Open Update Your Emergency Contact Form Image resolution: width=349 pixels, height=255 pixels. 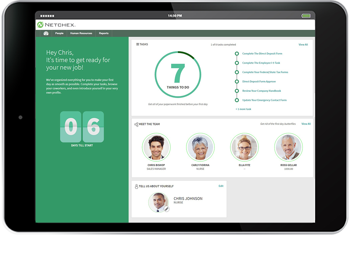click(x=264, y=100)
